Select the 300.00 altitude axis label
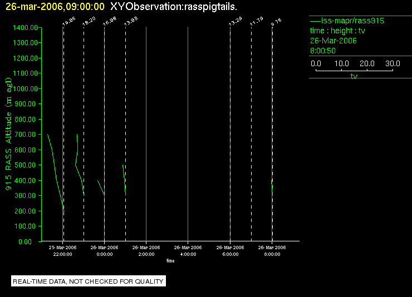412x297 pixels. 25,195
